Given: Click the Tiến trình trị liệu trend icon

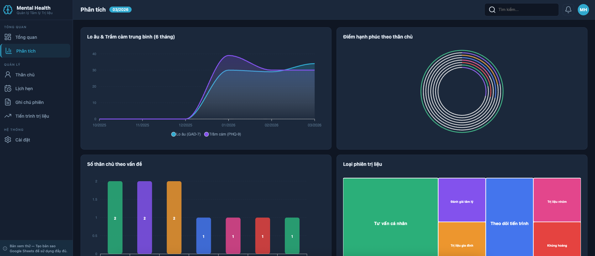Looking at the screenshot, I should pos(8,116).
